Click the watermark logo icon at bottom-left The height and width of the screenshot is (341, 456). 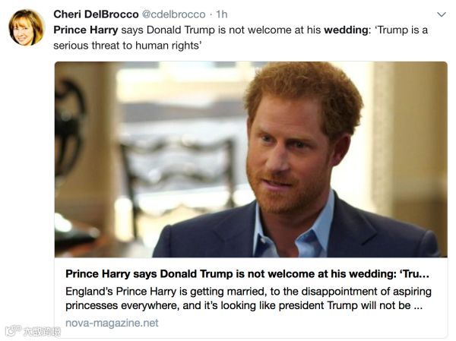coord(13,330)
